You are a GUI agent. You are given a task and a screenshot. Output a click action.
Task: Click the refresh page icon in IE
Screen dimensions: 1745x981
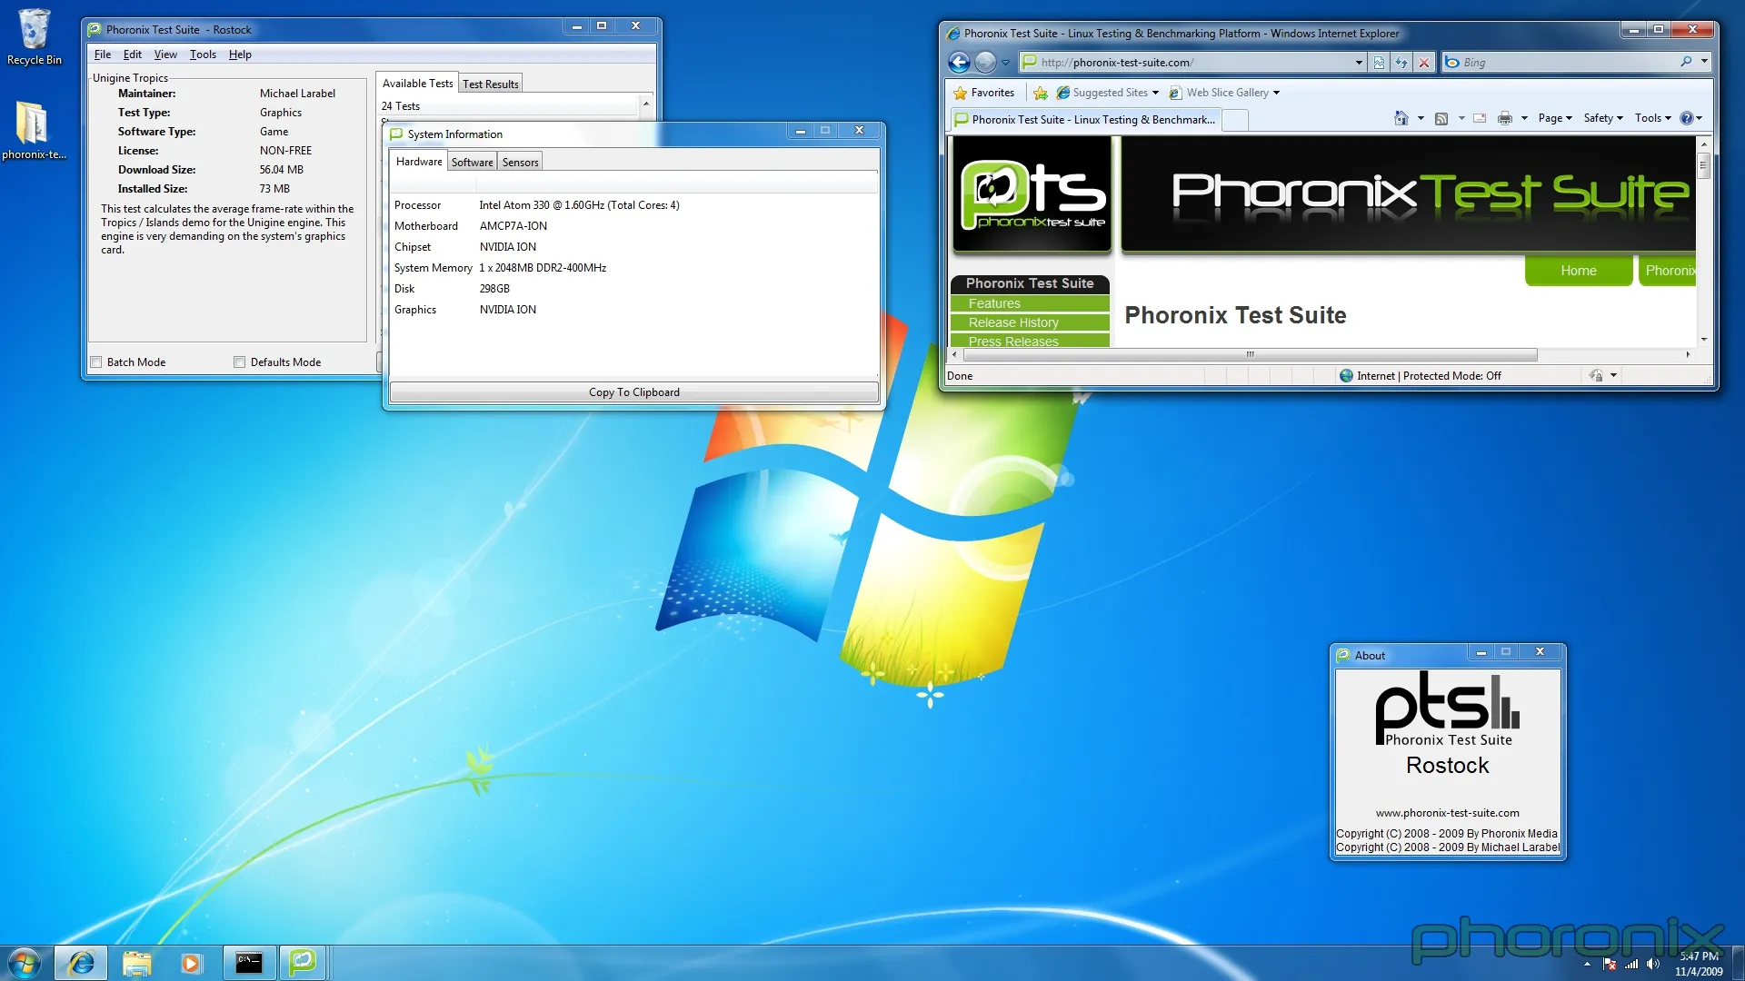tap(1401, 63)
